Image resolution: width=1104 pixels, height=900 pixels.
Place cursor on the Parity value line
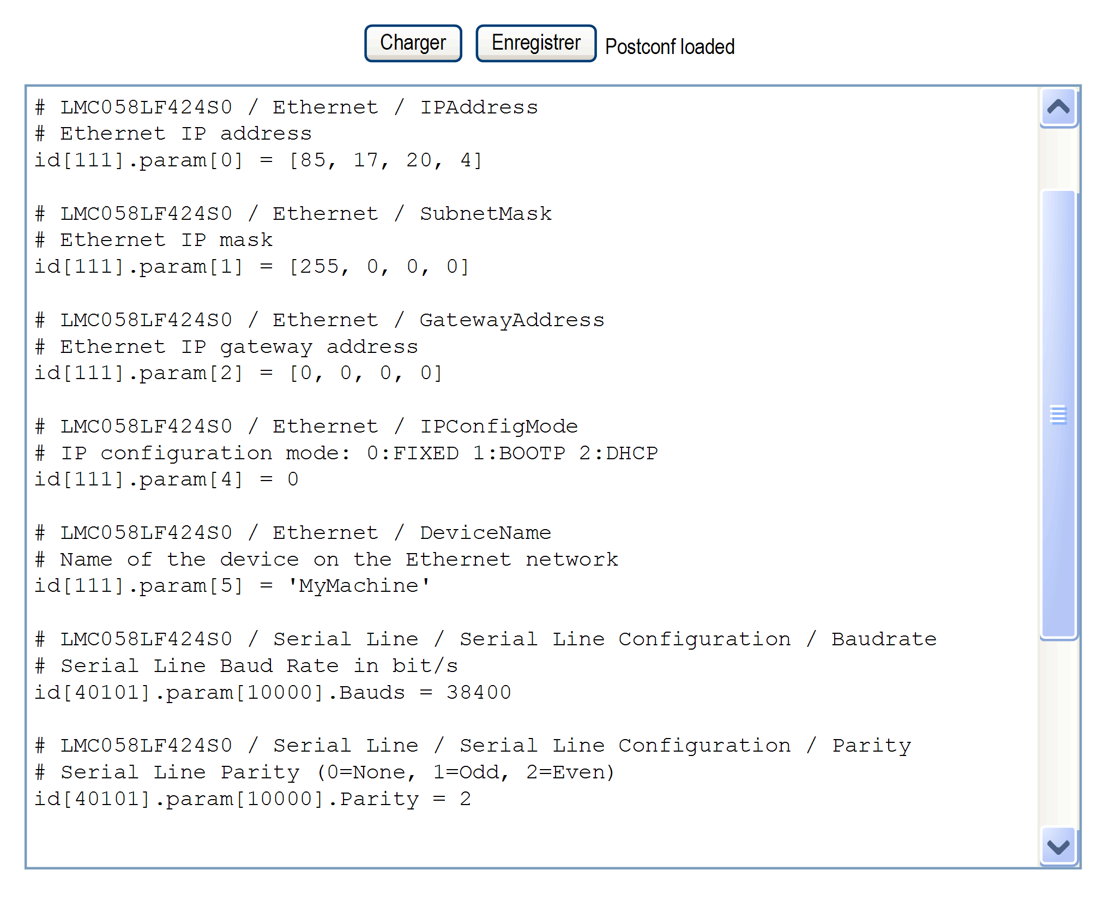(252, 799)
